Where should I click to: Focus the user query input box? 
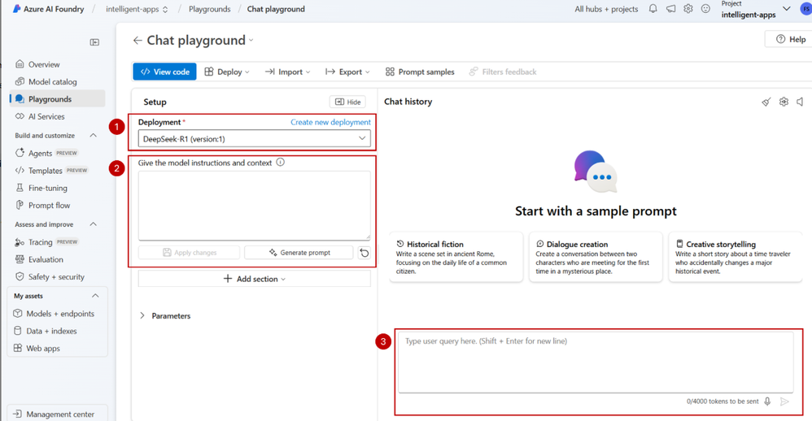click(596, 362)
